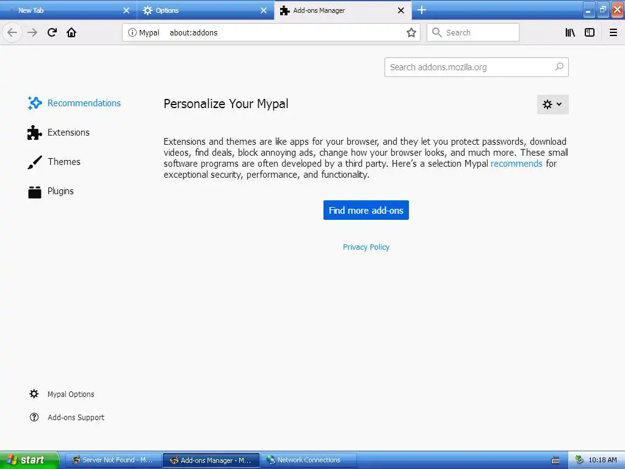
Task: Toggle the sidebar icon
Action: pyautogui.click(x=590, y=32)
